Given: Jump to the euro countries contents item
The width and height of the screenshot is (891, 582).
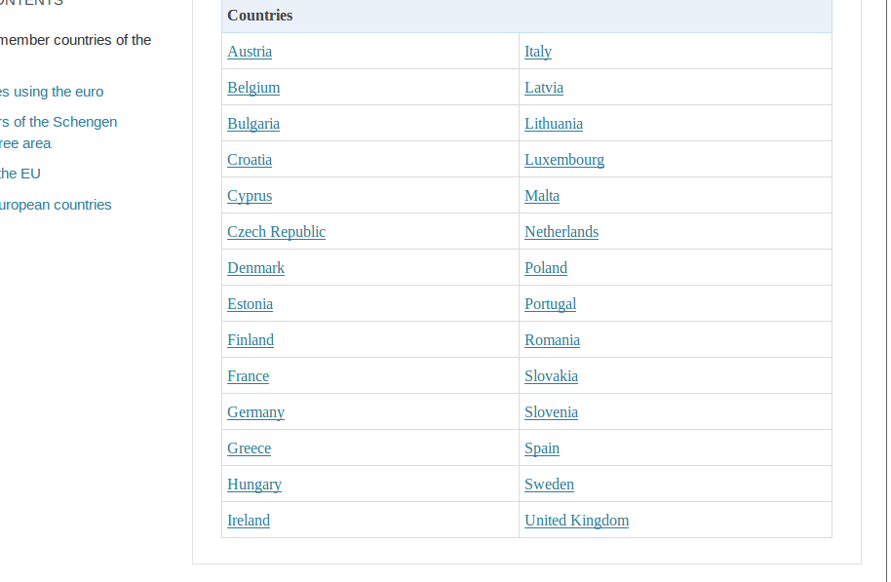Looking at the screenshot, I should 52,92.
